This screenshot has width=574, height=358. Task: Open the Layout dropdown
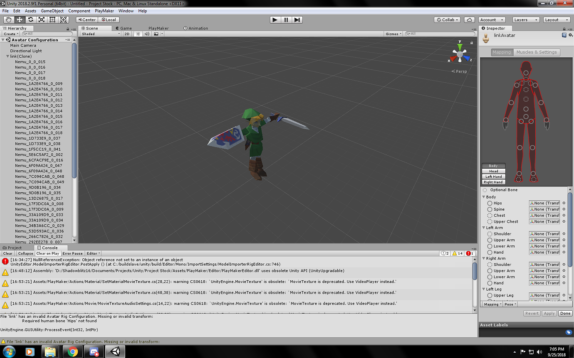coord(556,19)
